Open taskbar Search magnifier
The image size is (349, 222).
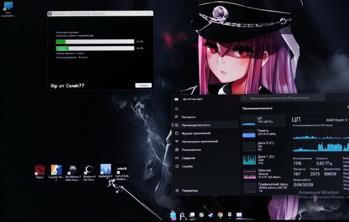click(182, 215)
